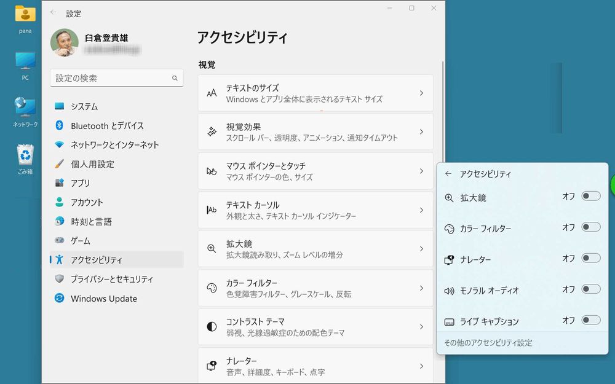Enable the ナレーター toggle in the quick panel

pyautogui.click(x=590, y=258)
